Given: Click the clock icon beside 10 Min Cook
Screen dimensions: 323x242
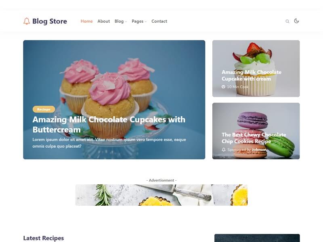Looking at the screenshot, I should tap(223, 87).
